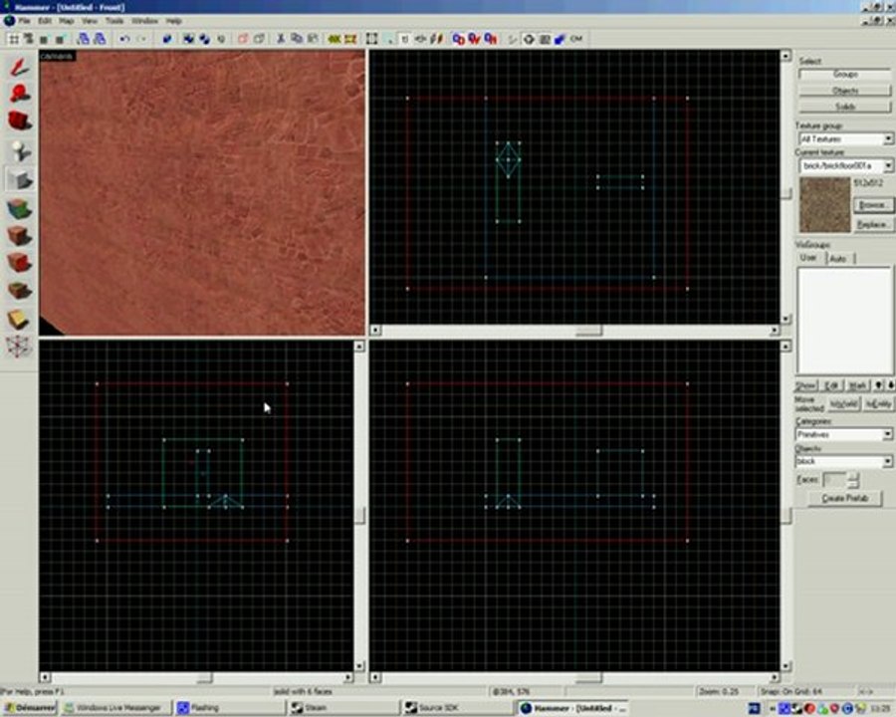Open Steam from the taskbar
896x717 pixels.
click(342, 708)
